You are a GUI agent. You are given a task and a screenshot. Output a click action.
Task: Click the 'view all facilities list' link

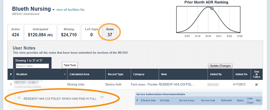pos(70,10)
